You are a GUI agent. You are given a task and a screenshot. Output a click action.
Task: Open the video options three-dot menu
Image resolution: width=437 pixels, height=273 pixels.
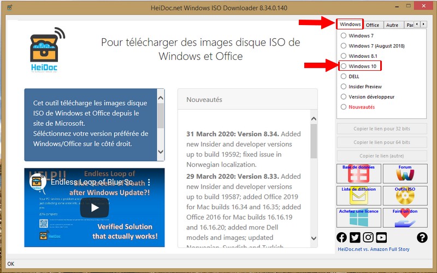point(149,182)
